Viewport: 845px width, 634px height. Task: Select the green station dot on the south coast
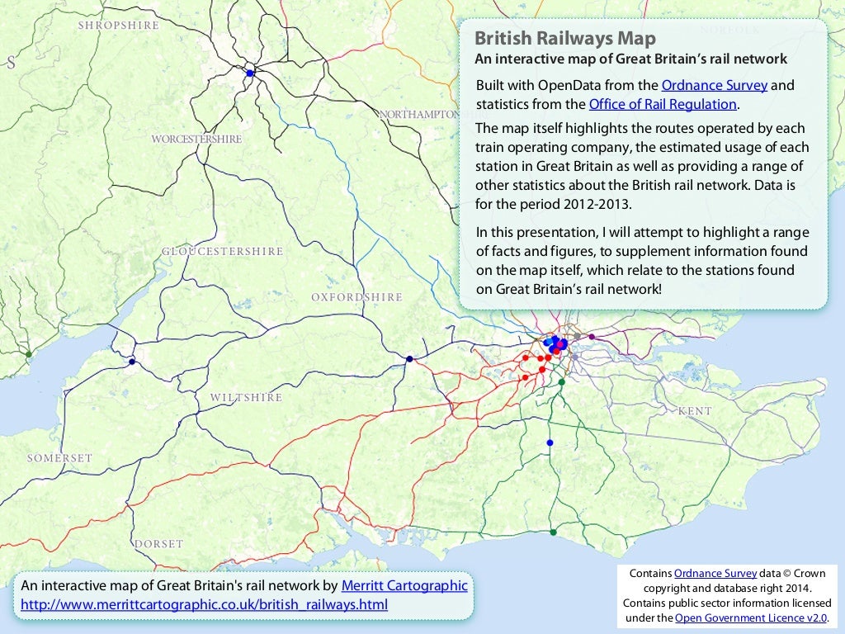click(x=553, y=532)
